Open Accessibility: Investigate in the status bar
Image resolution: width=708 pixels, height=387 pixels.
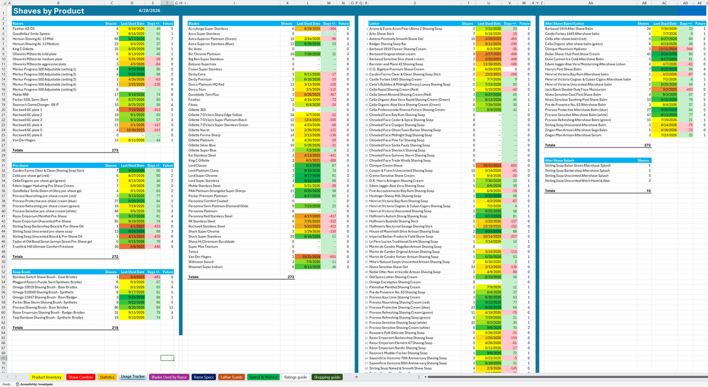point(33,384)
